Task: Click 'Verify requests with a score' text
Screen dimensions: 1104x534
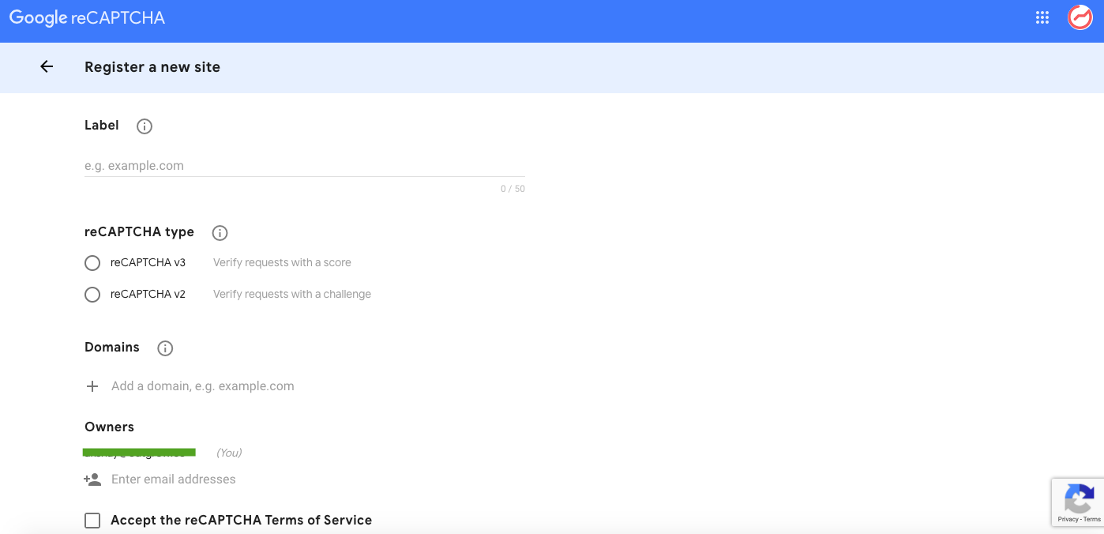Action: pos(282,262)
